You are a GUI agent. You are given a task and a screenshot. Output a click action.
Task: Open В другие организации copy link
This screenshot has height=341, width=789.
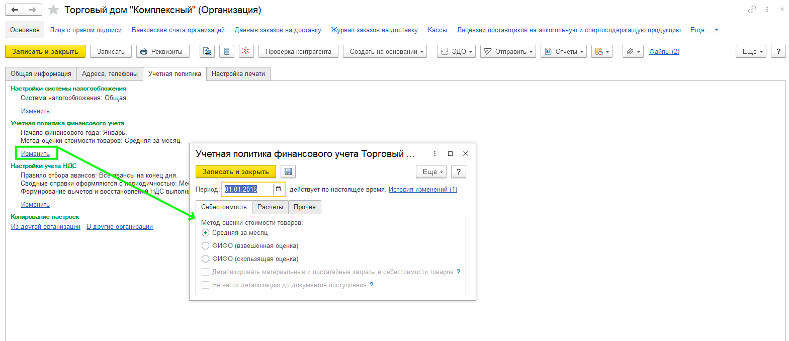click(120, 226)
